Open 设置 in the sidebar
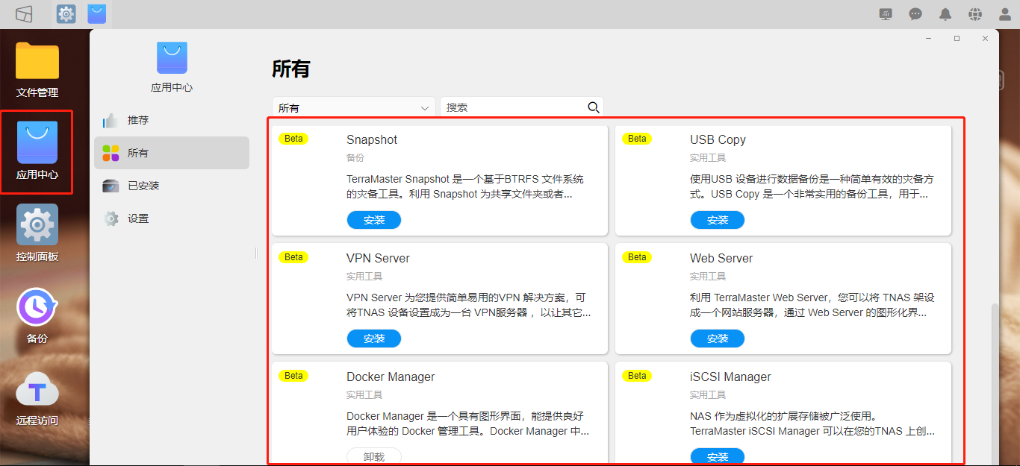The image size is (1020, 466). coord(172,218)
